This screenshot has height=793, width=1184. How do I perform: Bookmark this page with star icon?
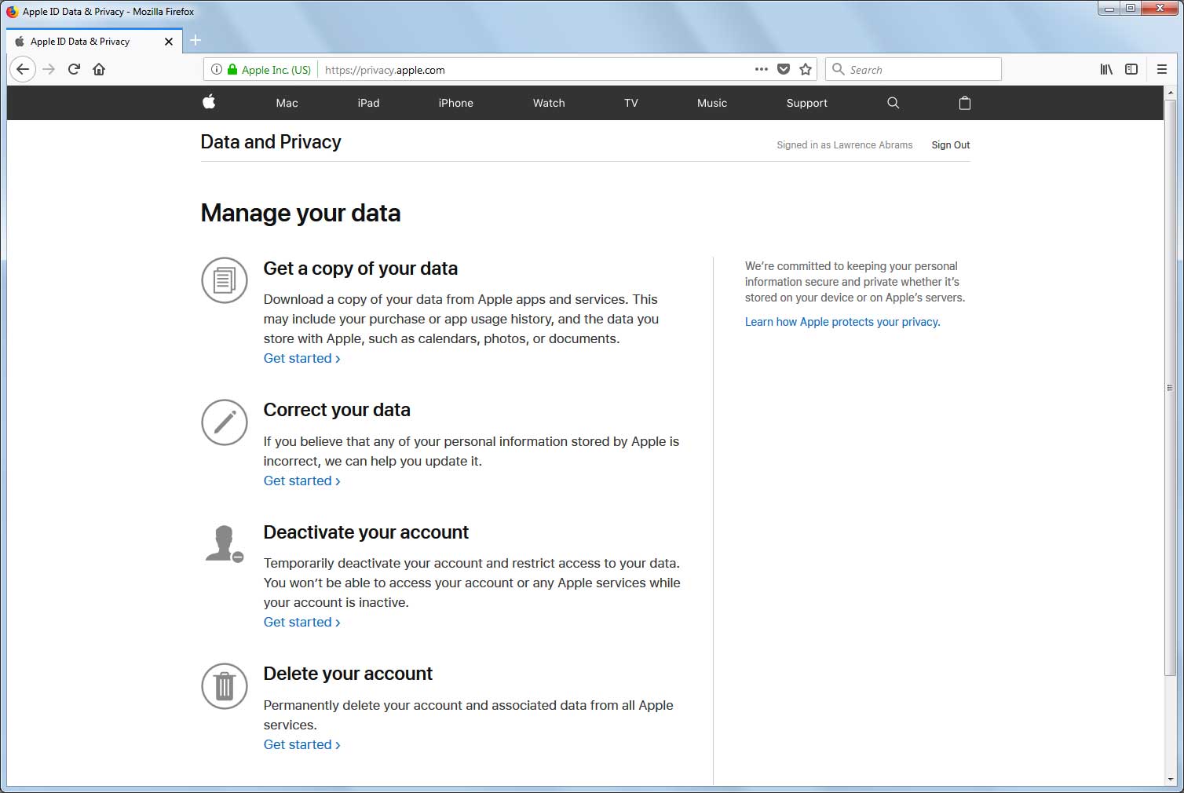pos(806,69)
